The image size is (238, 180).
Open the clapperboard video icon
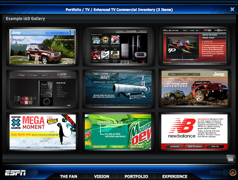(x=230, y=158)
